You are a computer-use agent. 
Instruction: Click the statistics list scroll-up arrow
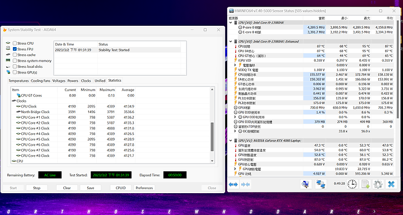point(212,90)
